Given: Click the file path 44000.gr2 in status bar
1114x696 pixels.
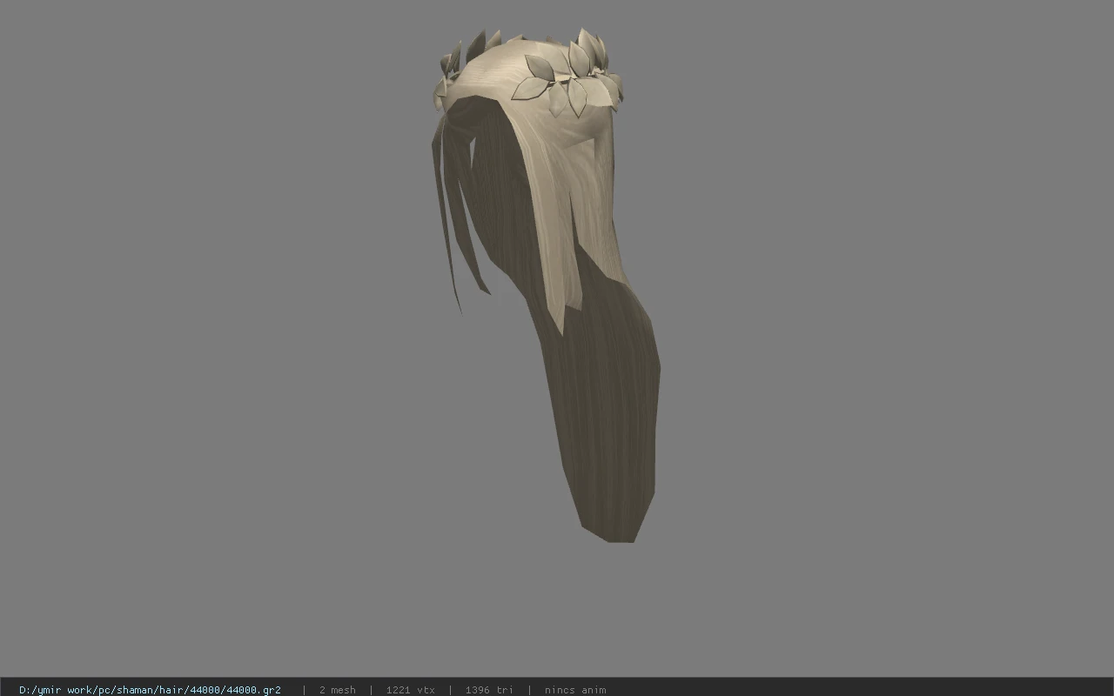Looking at the screenshot, I should (x=150, y=690).
